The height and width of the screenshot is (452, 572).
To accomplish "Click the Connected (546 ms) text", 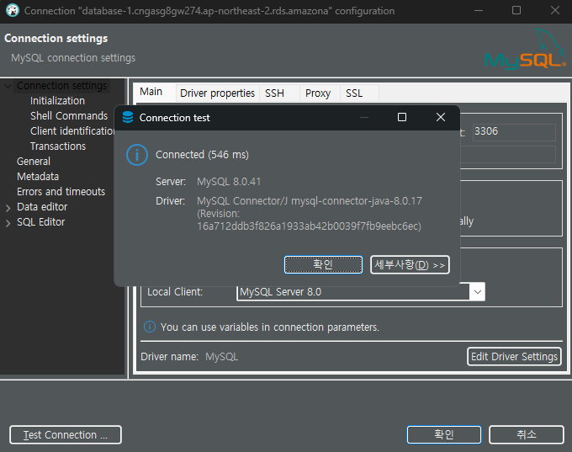I will coord(202,155).
